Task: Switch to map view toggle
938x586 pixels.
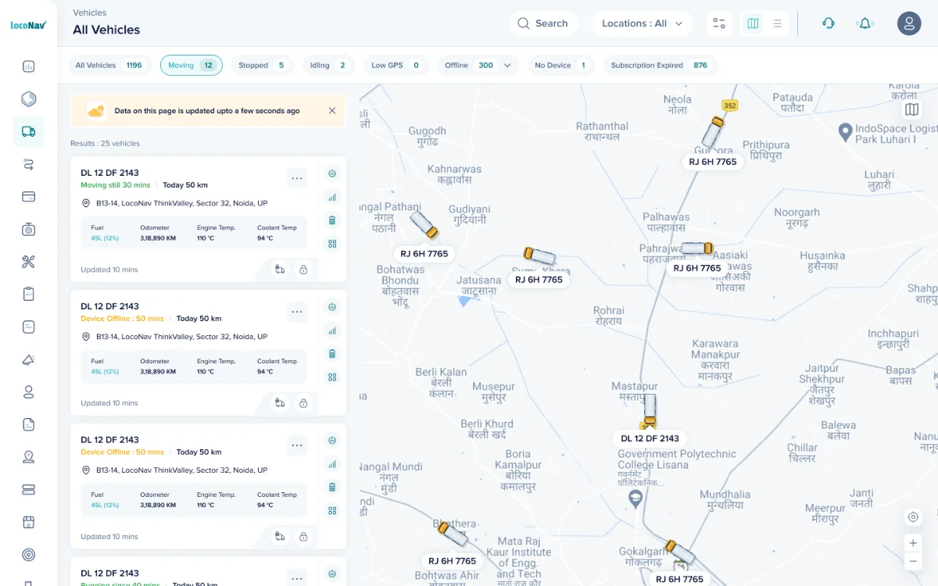Action: click(x=753, y=23)
